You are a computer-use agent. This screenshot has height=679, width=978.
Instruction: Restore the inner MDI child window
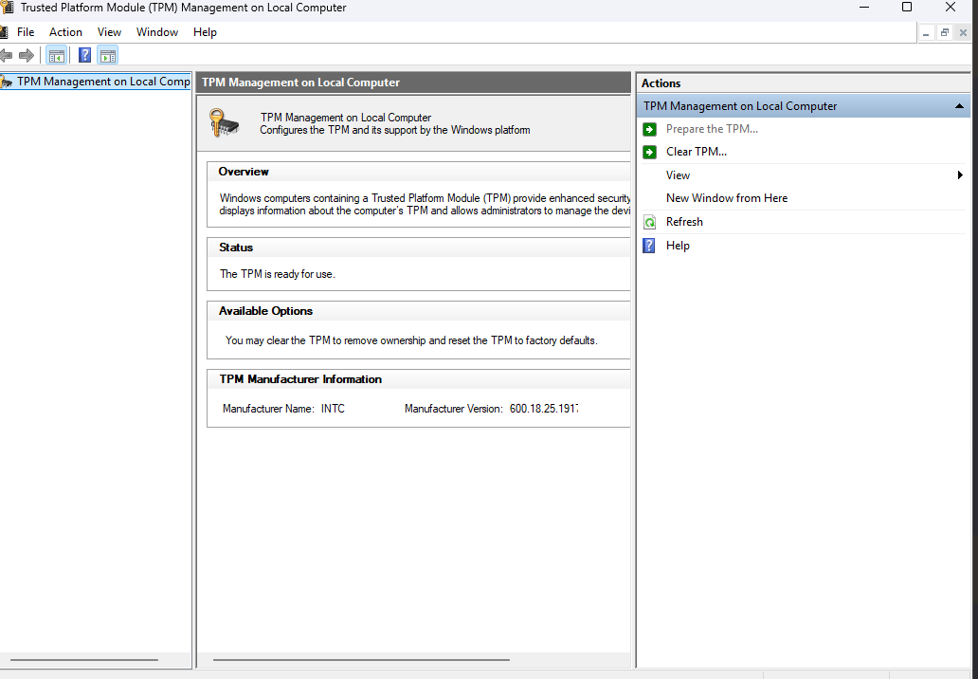[x=945, y=33]
